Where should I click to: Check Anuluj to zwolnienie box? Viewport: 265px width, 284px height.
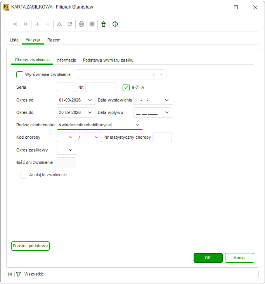24,175
